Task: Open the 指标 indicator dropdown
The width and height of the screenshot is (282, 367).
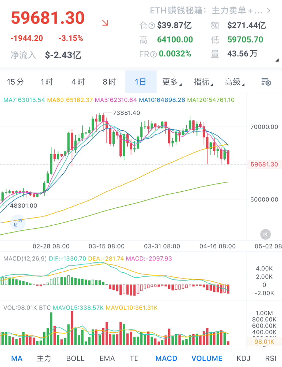Action: (x=202, y=82)
